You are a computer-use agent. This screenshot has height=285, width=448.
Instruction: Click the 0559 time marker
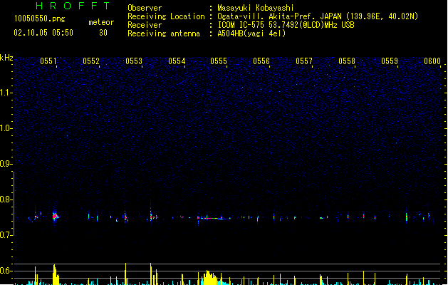tap(390, 61)
